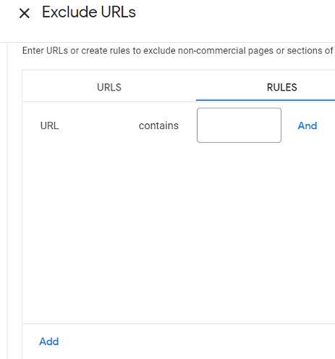This screenshot has height=359, width=335.
Task: Click the Exclude URLs heading
Action: 89,12
